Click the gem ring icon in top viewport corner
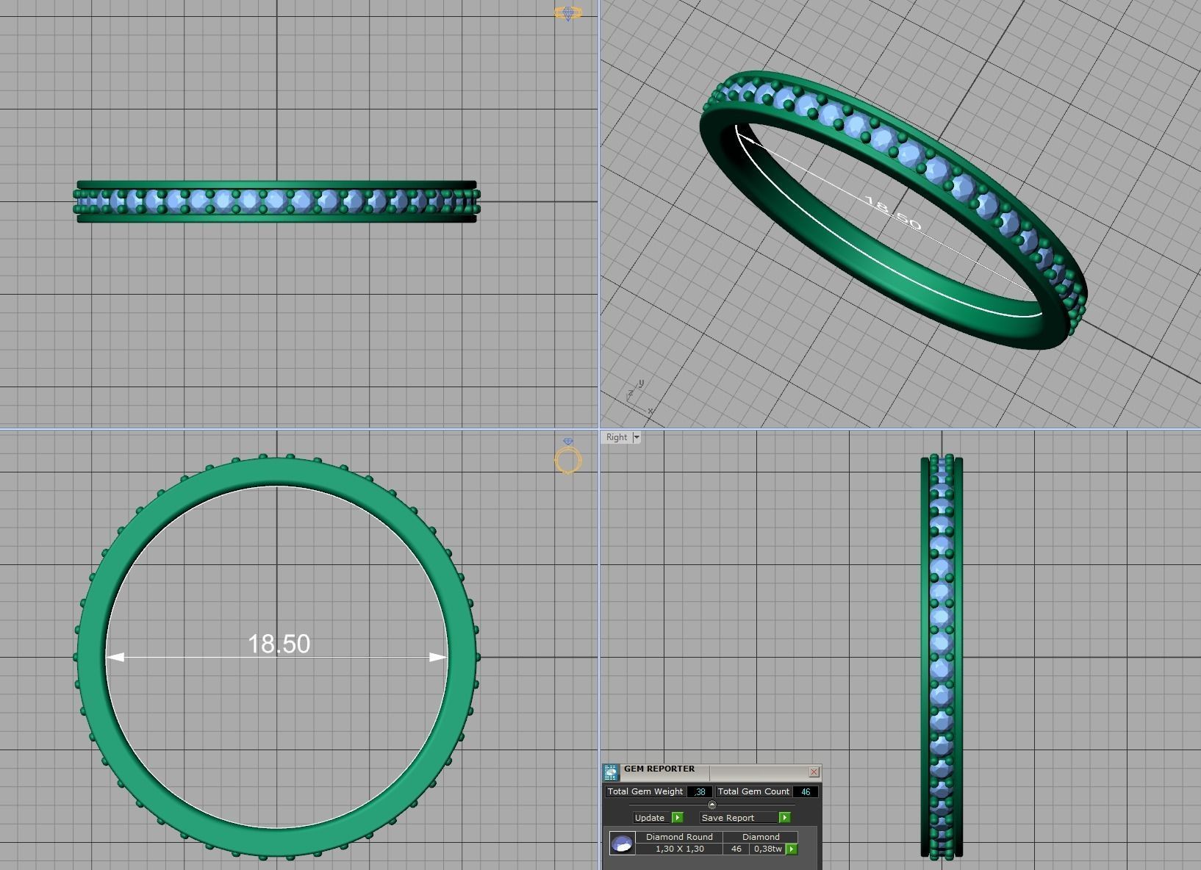The height and width of the screenshot is (870, 1201). coord(567,13)
